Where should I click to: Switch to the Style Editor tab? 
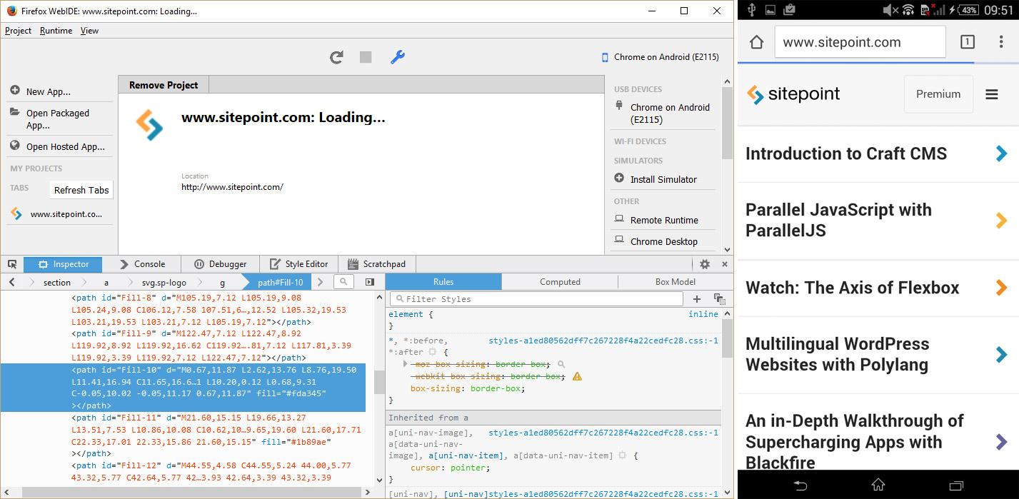coord(298,264)
